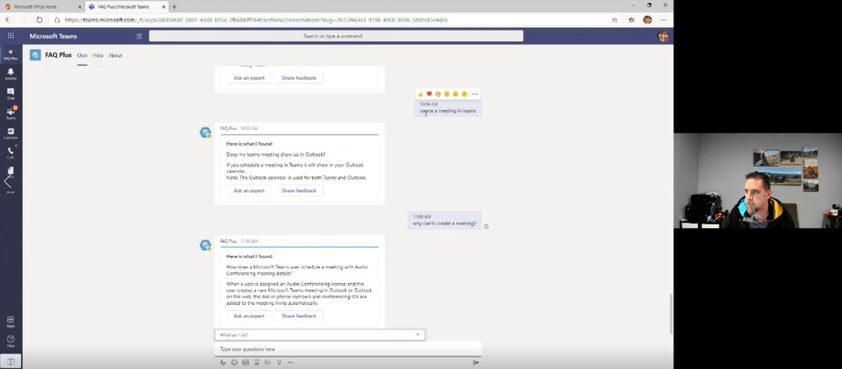
Task: Open the GIF picker in compose bar
Action: 245,362
